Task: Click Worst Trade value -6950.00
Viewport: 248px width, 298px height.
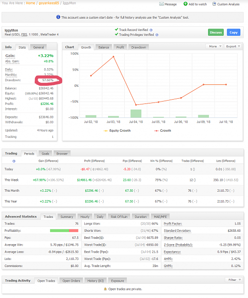Action: click(152, 245)
